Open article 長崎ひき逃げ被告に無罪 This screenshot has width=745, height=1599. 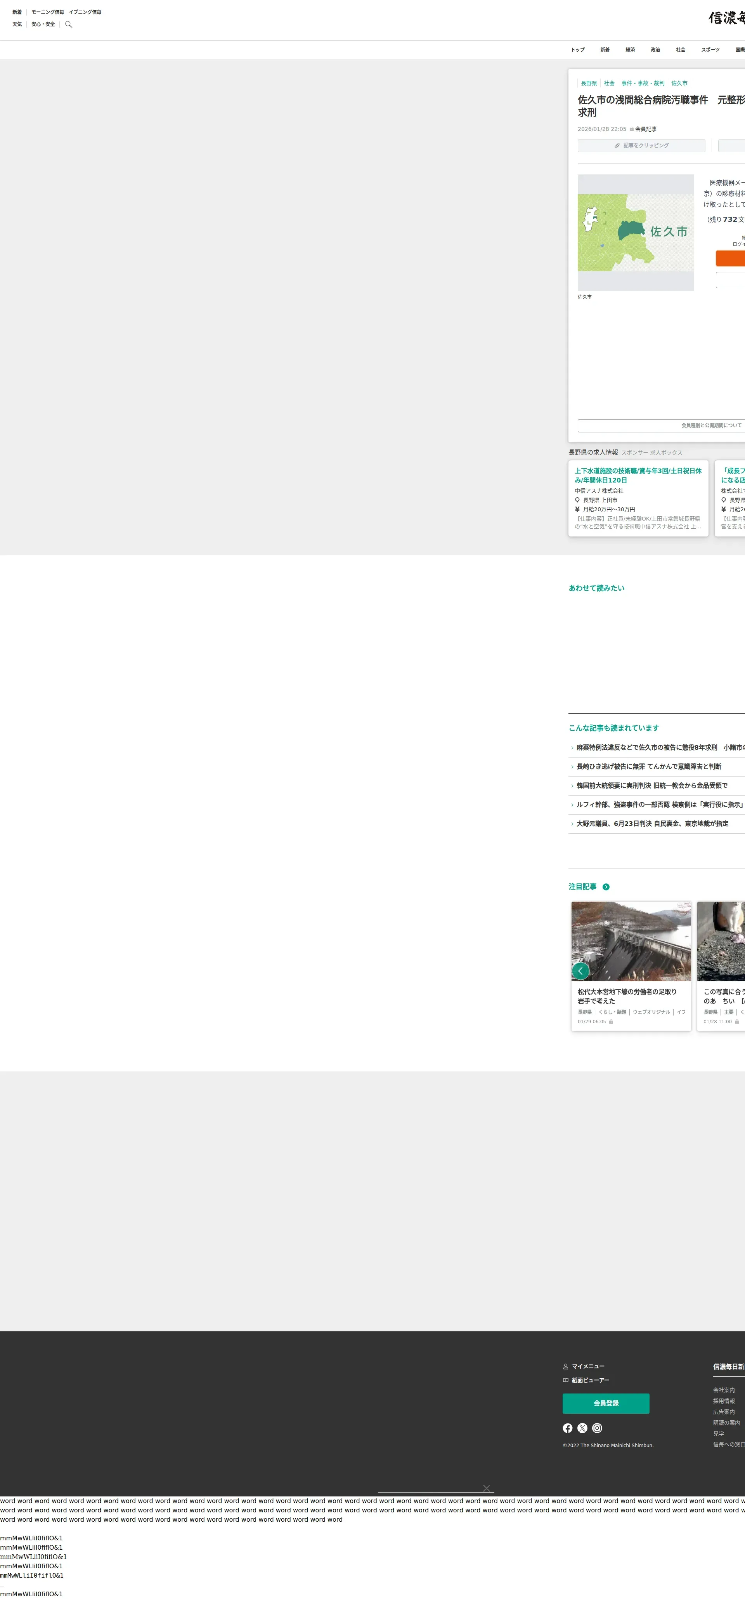coord(648,766)
